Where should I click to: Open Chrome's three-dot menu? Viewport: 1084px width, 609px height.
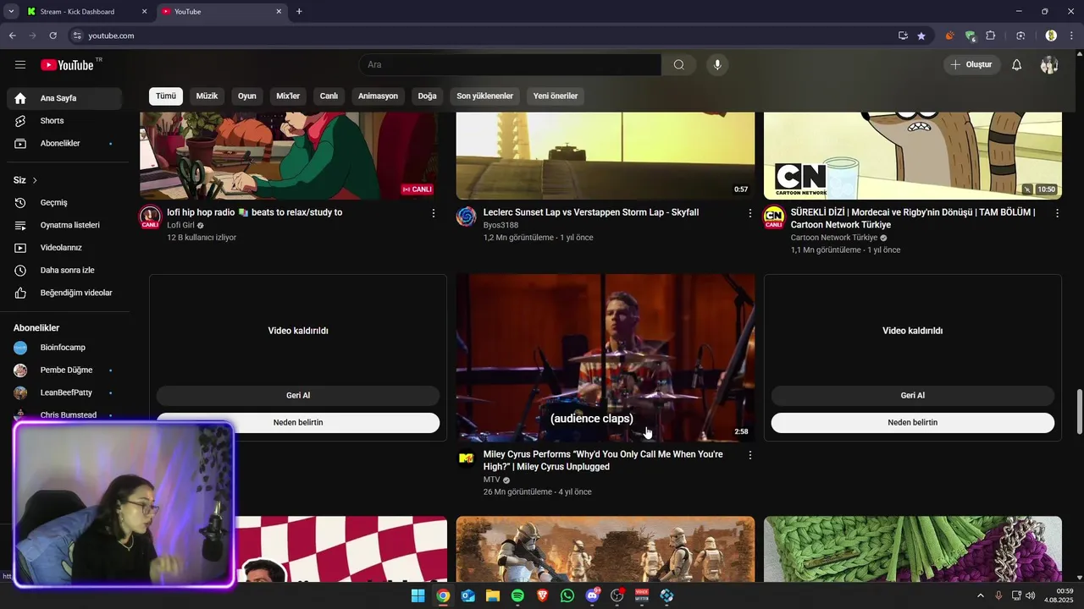point(1072,36)
